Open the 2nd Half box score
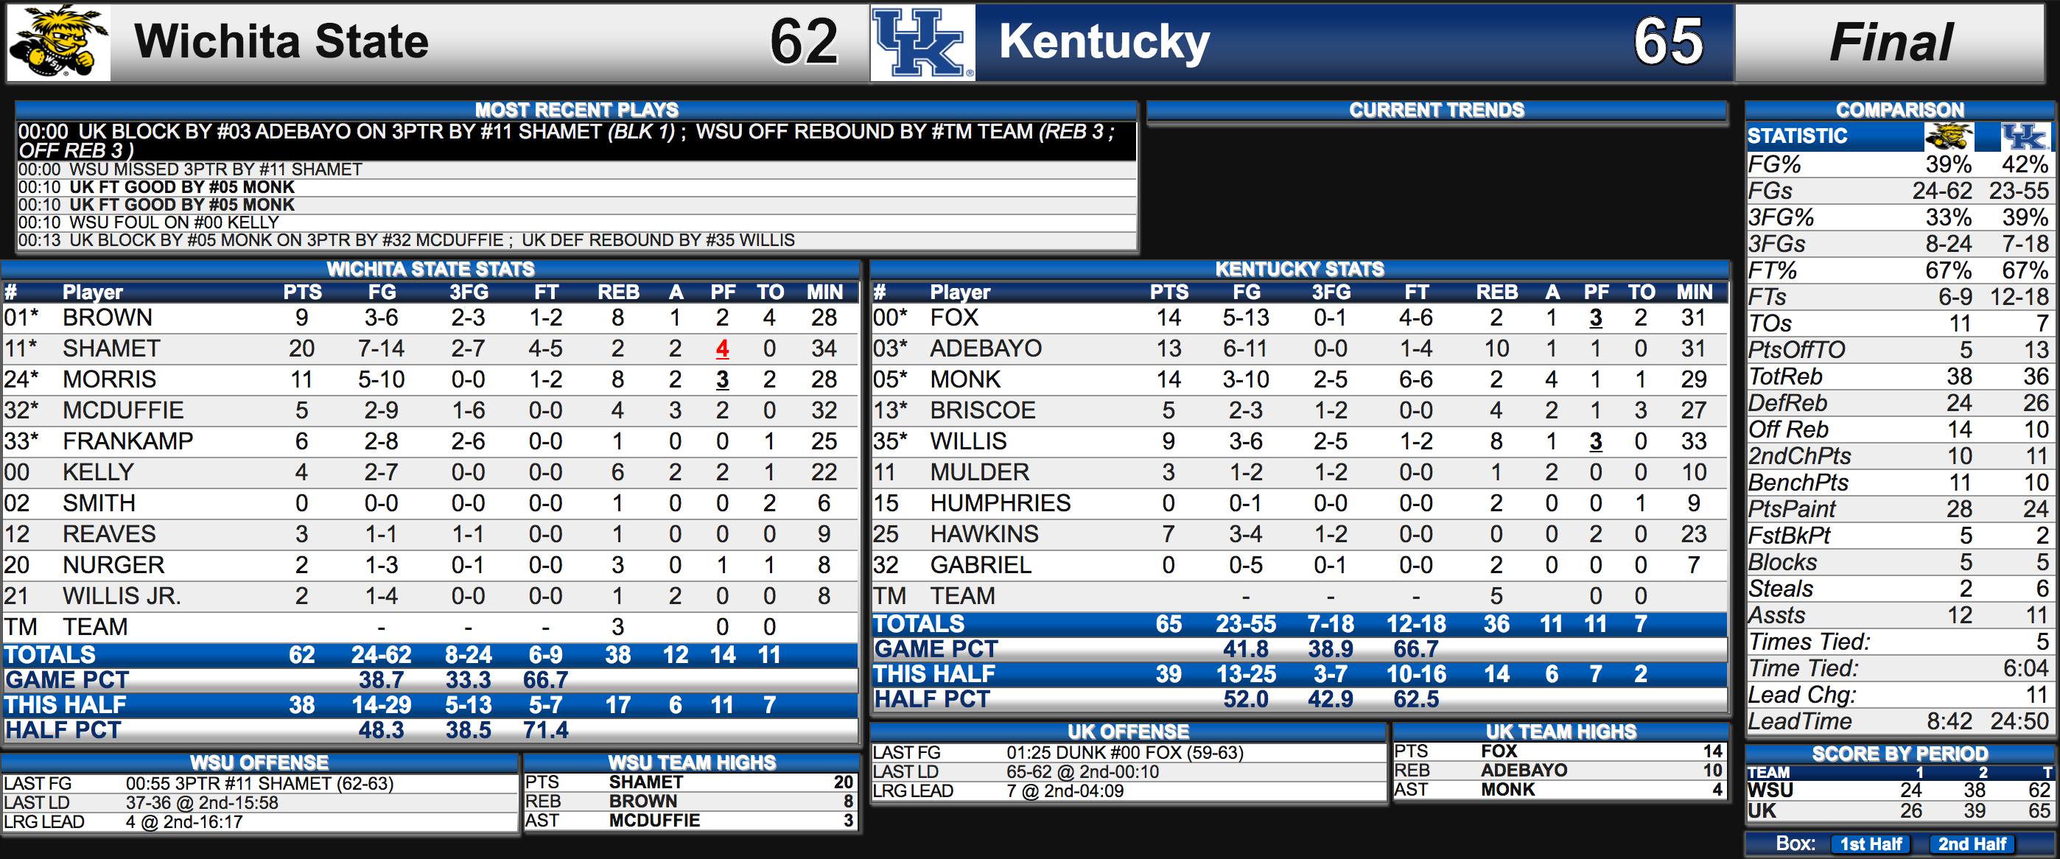2060x859 pixels. 1972,844
